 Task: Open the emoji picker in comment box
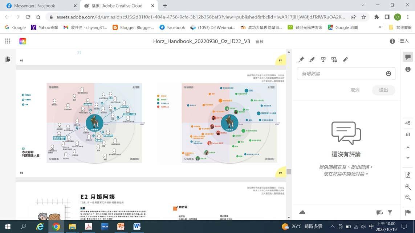[388, 74]
